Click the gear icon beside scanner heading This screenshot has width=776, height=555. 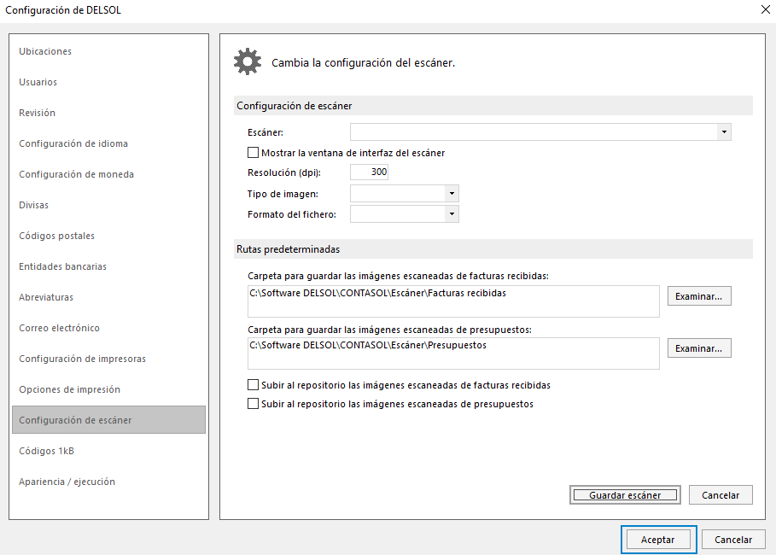(x=247, y=61)
